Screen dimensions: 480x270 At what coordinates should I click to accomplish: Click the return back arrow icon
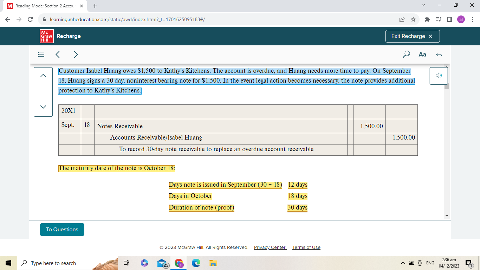(439, 54)
